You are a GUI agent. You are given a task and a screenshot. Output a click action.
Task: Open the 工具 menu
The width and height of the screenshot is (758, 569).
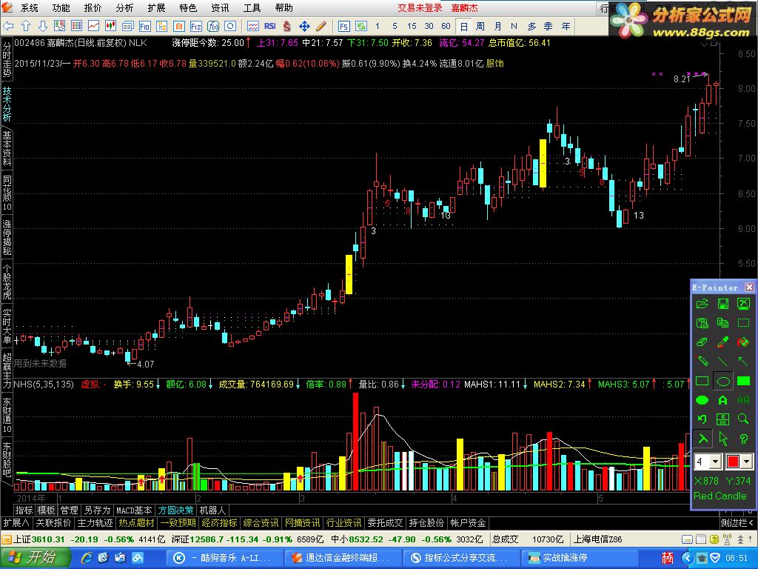[x=252, y=7]
